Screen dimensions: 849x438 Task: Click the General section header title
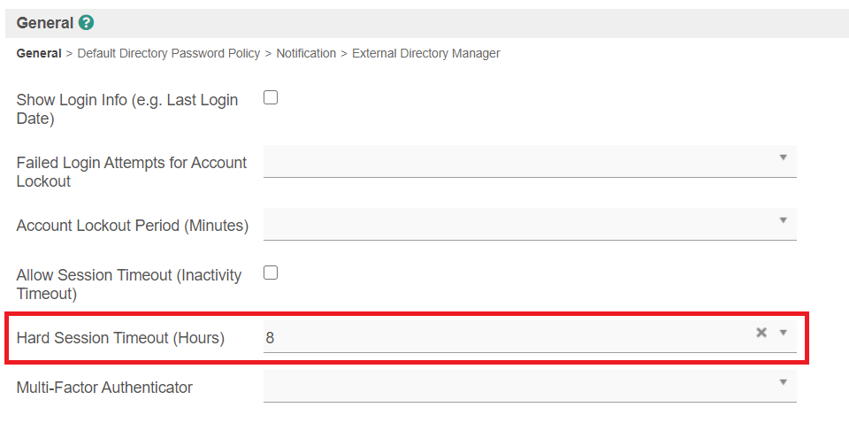click(45, 23)
